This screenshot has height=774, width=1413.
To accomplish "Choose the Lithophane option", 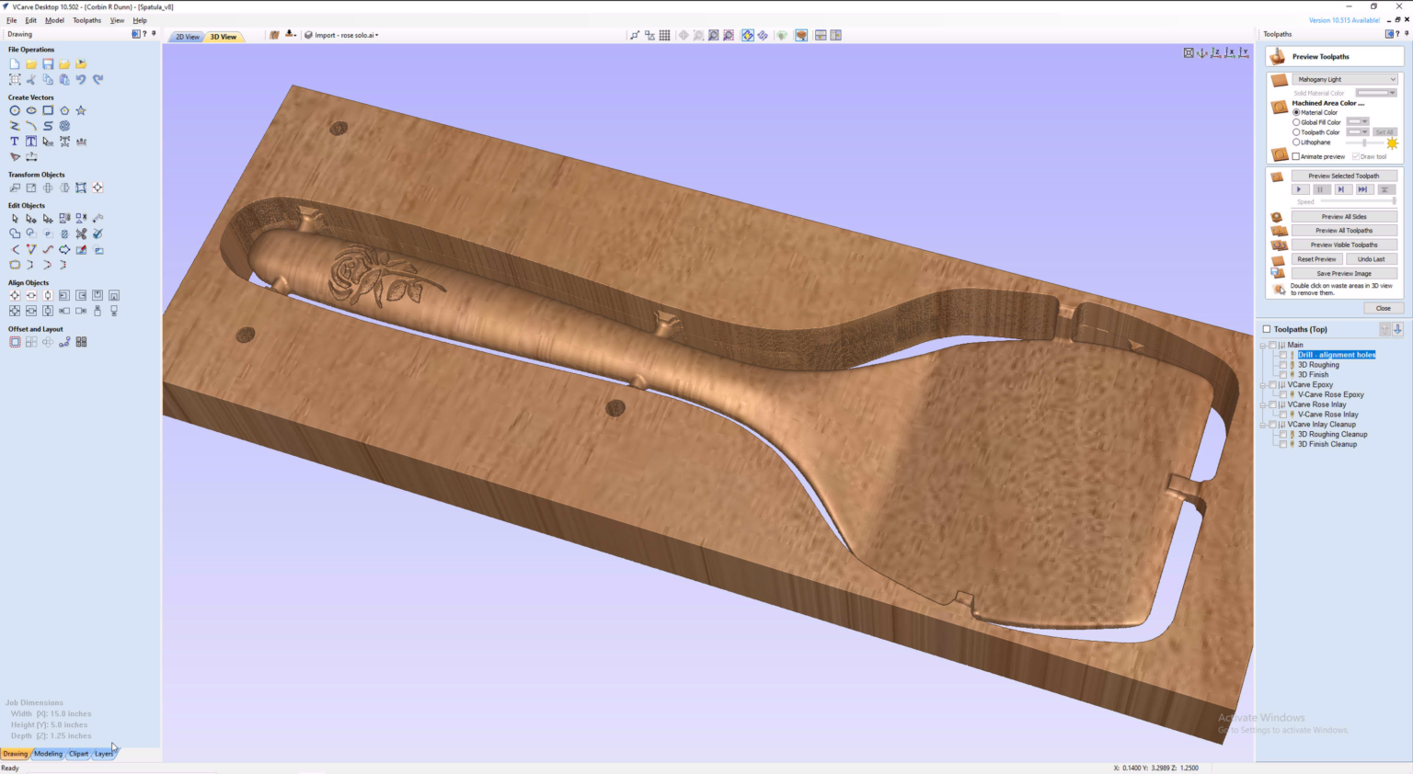I will 1296,142.
